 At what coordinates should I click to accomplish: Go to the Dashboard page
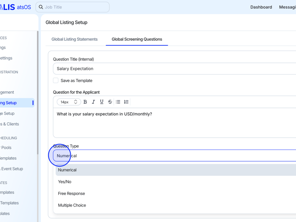tap(261, 7)
